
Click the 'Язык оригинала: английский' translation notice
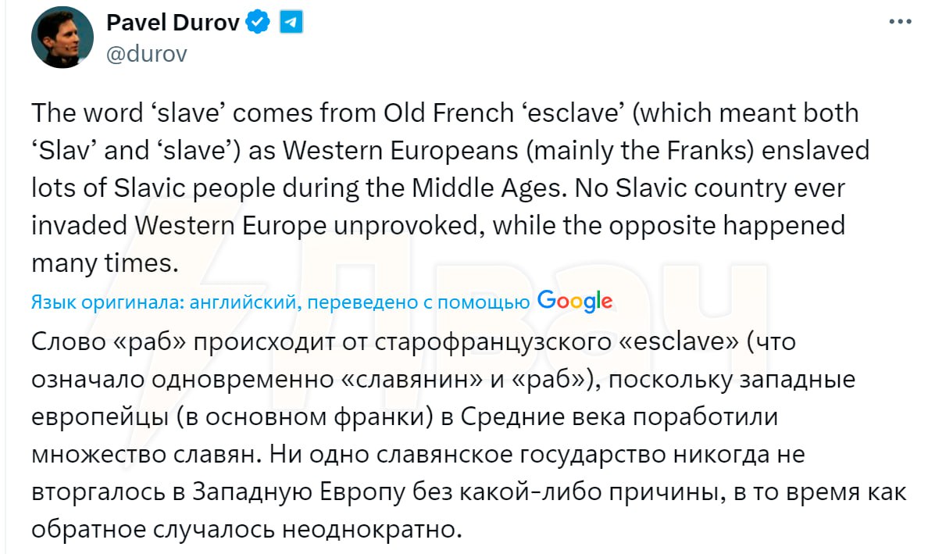click(x=163, y=302)
